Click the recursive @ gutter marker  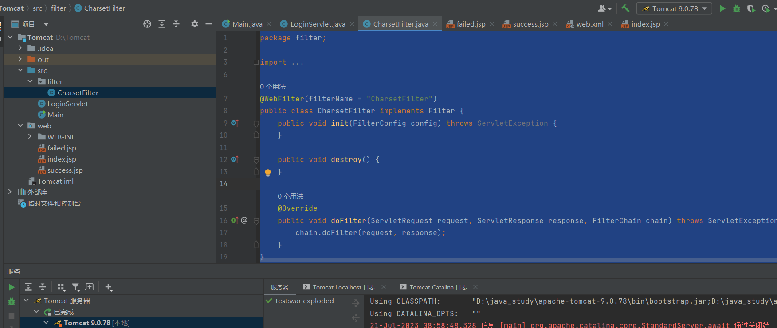244,220
